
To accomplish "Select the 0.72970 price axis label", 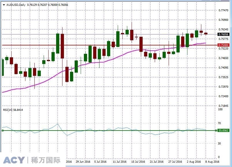I will coord(223,87).
